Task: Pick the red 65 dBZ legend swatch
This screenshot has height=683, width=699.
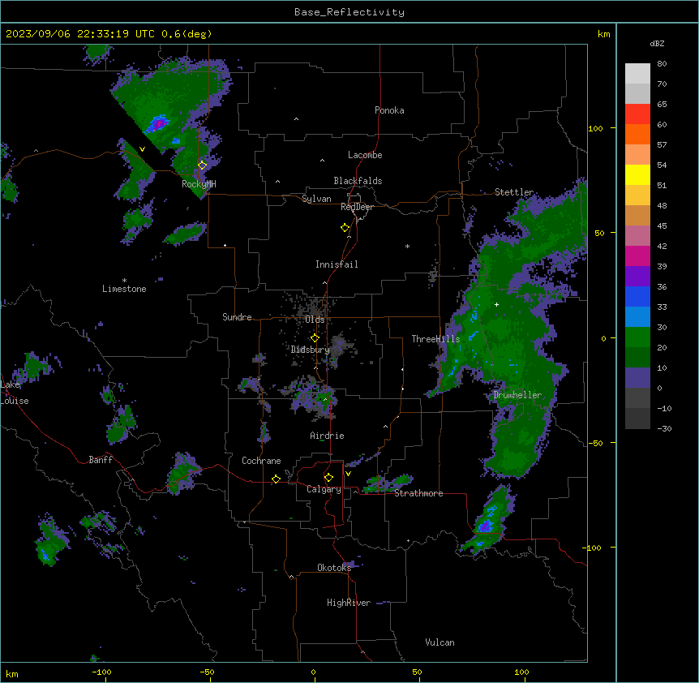Action: pos(637,114)
